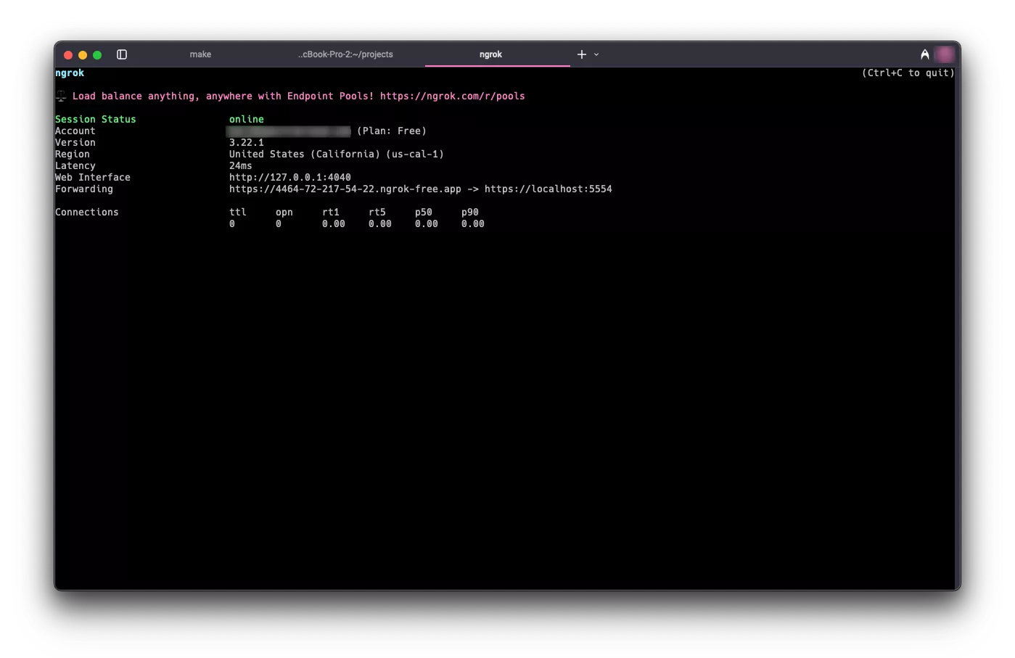Click the scale icon before Load balance
This screenshot has width=1015, height=658.
61,96
